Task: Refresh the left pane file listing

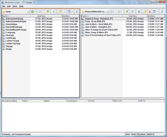Action: (x=77, y=12)
